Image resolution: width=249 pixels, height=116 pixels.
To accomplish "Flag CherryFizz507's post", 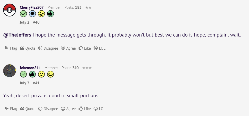I will (x=11, y=48).
